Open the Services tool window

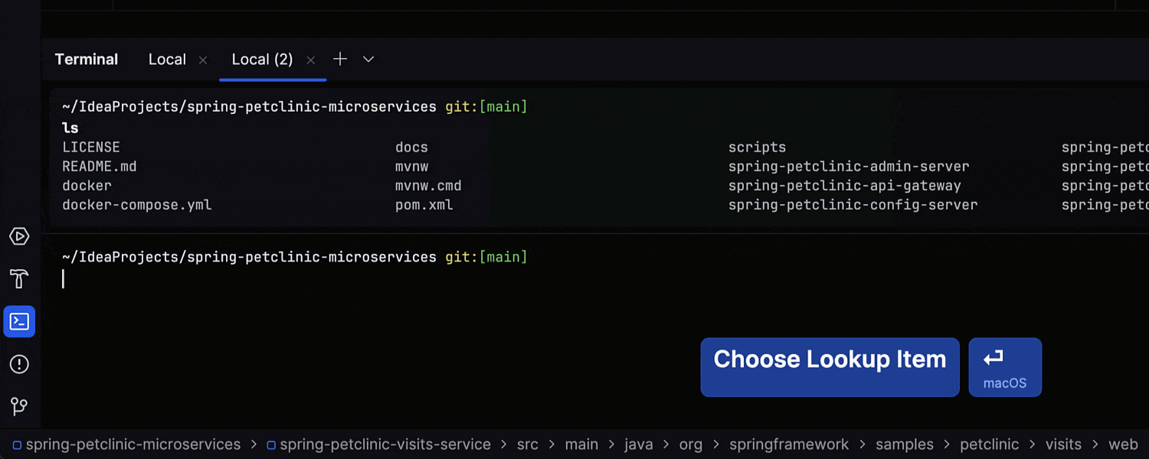click(x=19, y=236)
